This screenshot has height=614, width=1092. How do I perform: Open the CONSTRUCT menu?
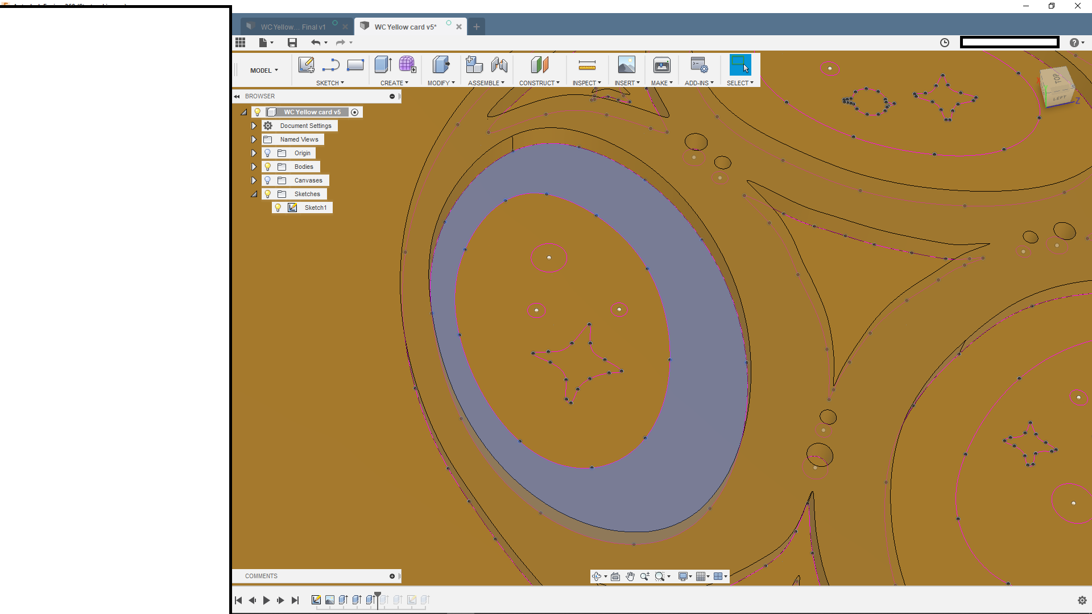539,83
